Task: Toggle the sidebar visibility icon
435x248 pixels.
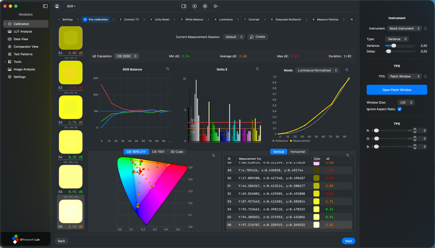Action: (45, 6)
